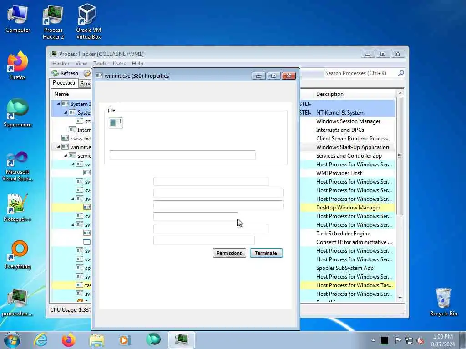Click the black square tray icon

pyautogui.click(x=385, y=340)
